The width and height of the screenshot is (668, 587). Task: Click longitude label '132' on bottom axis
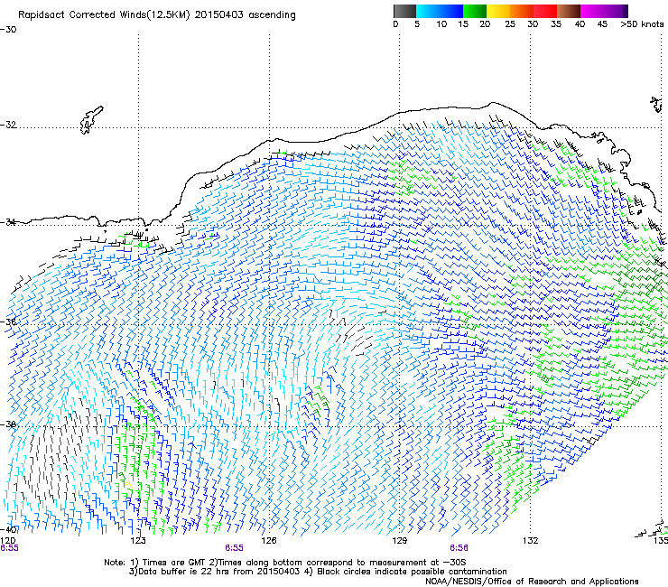point(531,541)
